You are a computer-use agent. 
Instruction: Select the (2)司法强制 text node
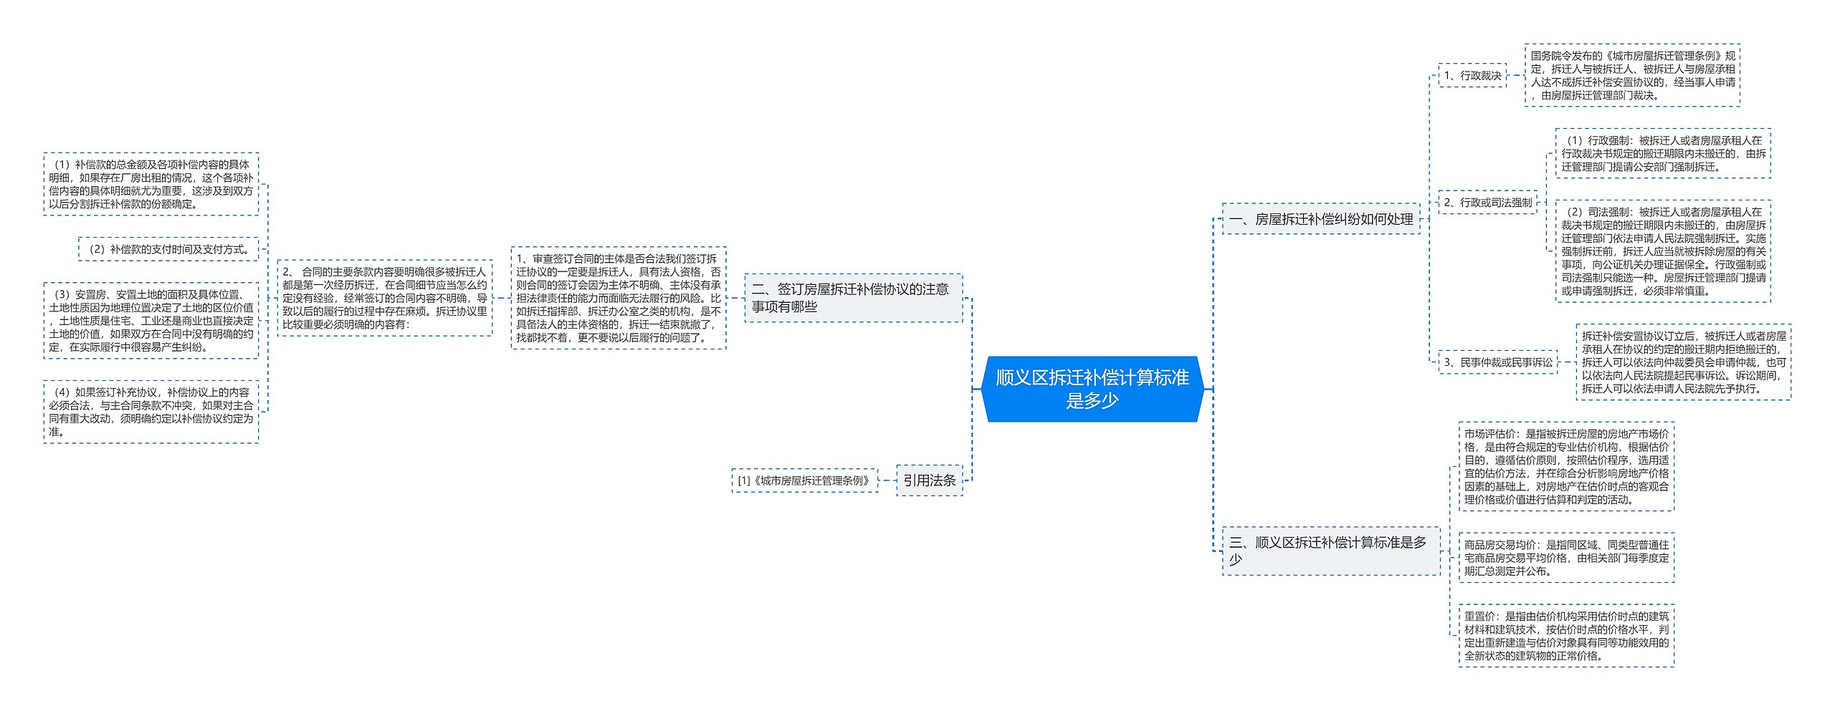coord(1662,251)
